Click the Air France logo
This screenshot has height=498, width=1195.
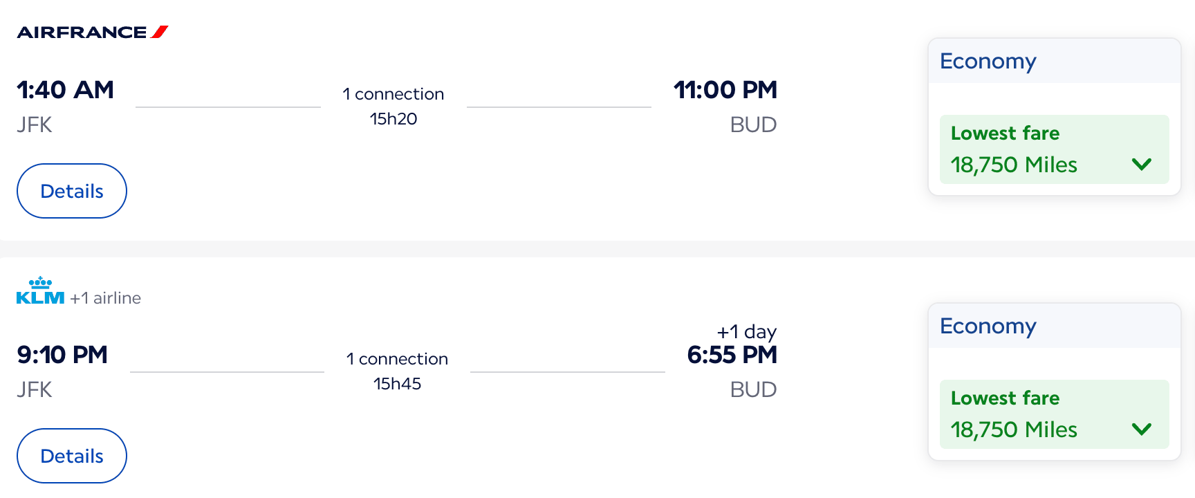click(x=93, y=32)
